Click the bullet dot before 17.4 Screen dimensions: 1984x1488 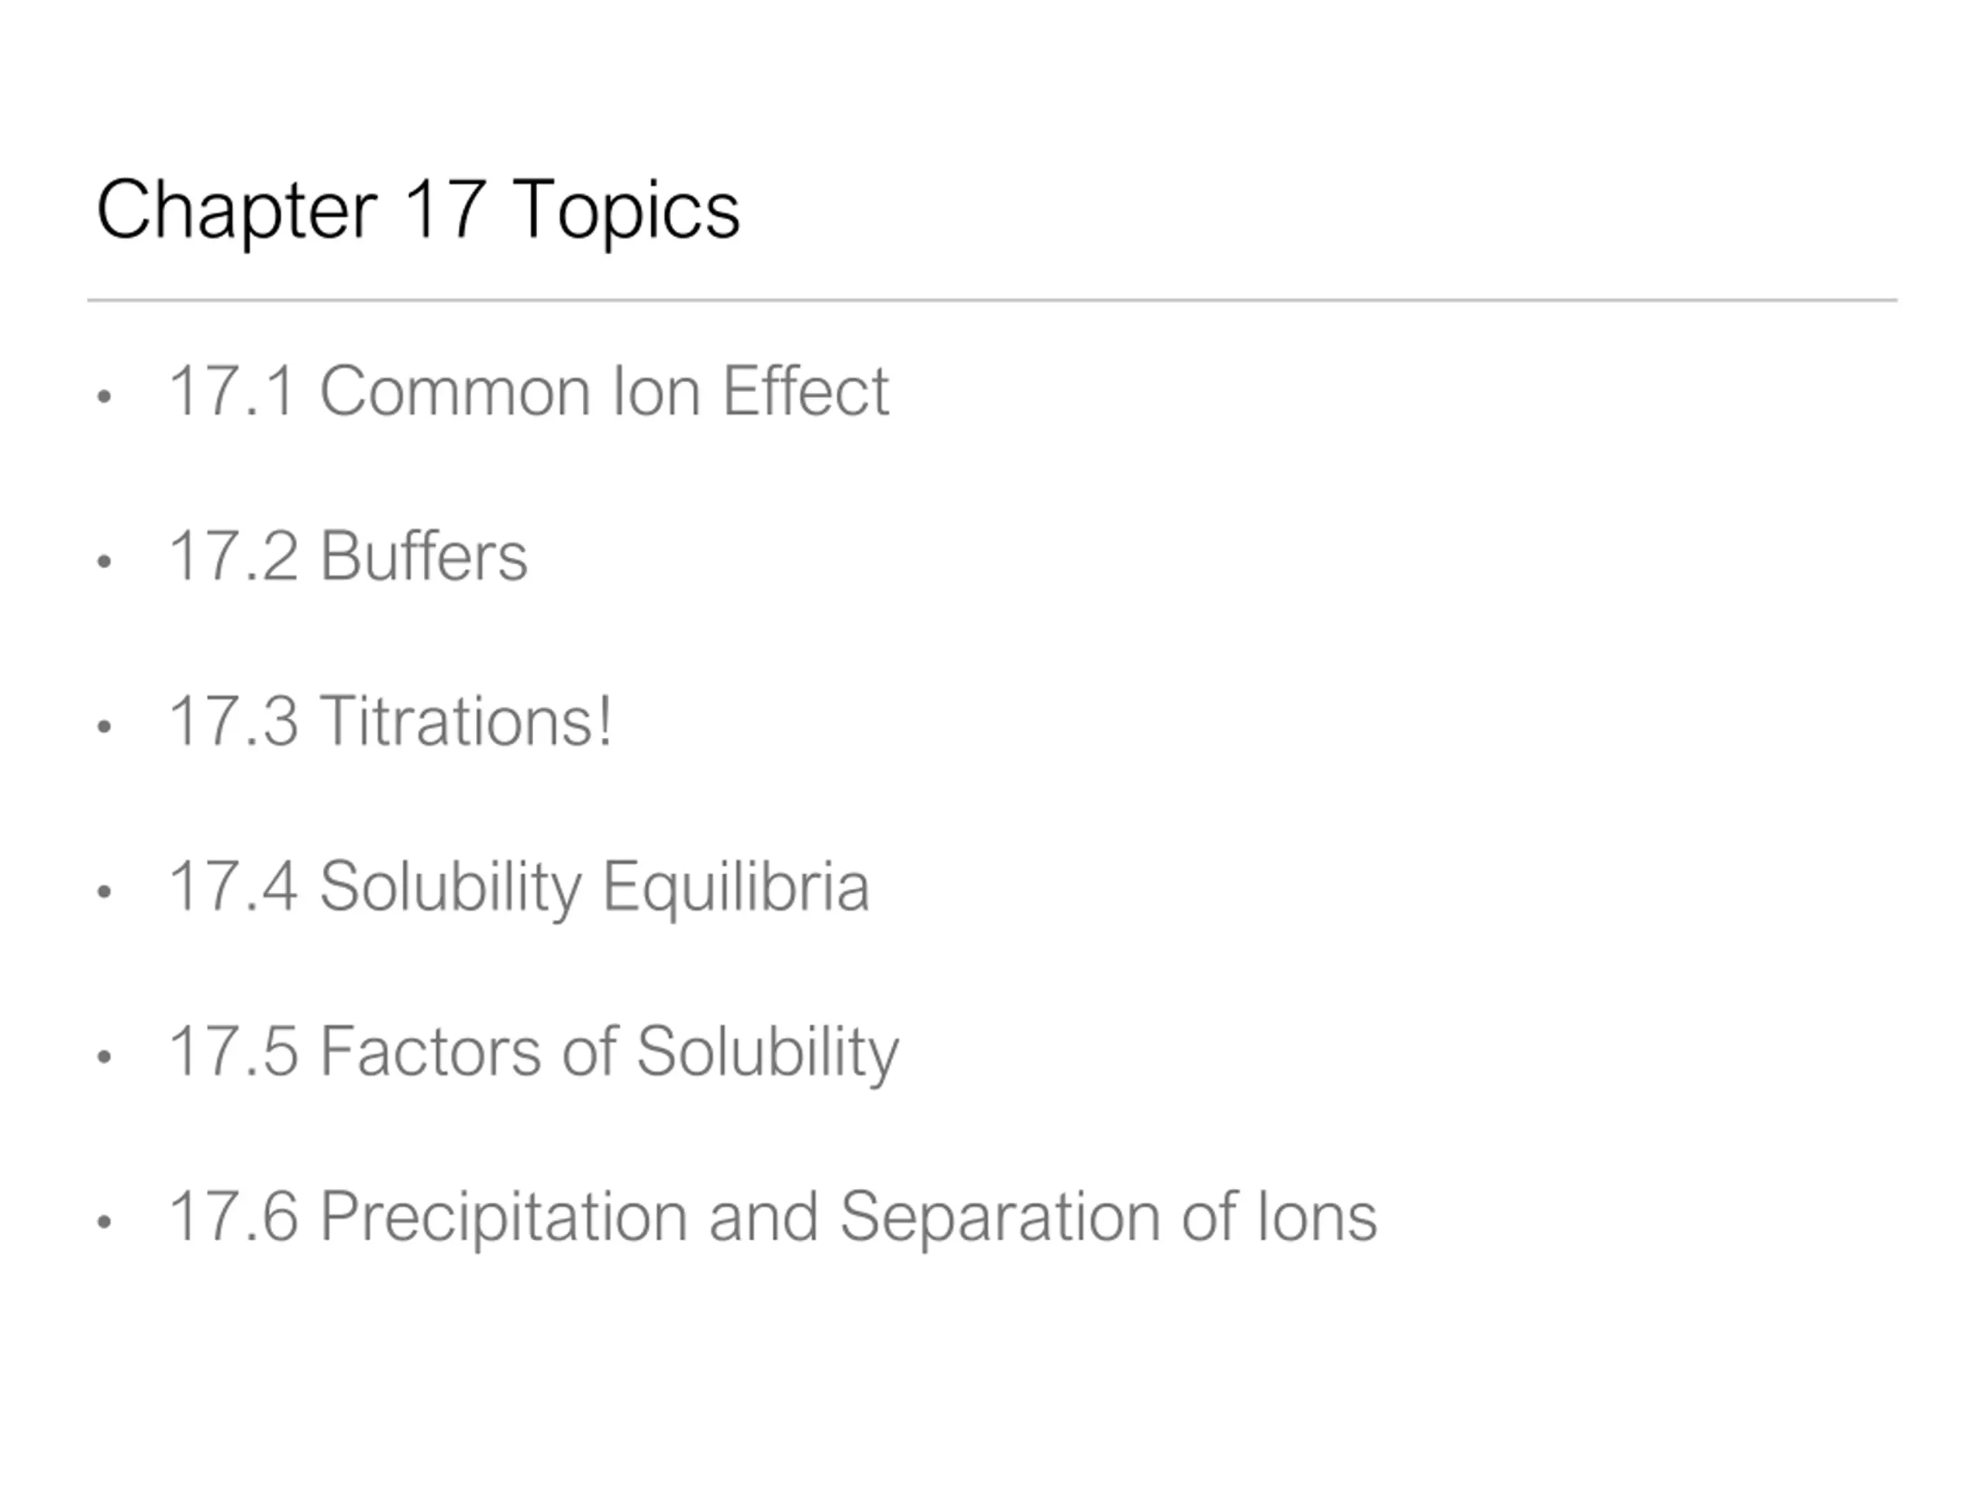[104, 891]
